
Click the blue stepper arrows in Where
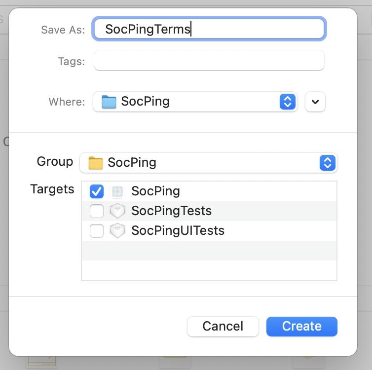287,102
